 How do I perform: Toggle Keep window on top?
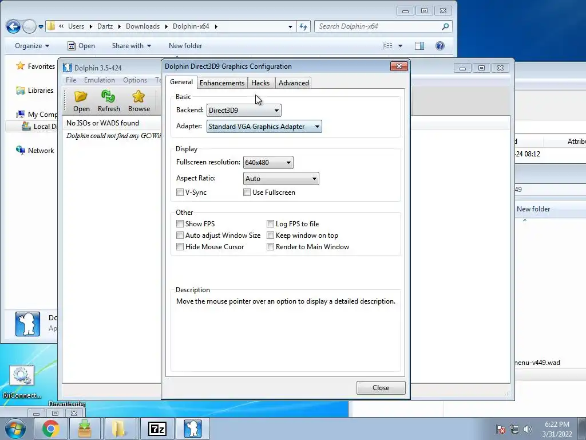point(270,235)
